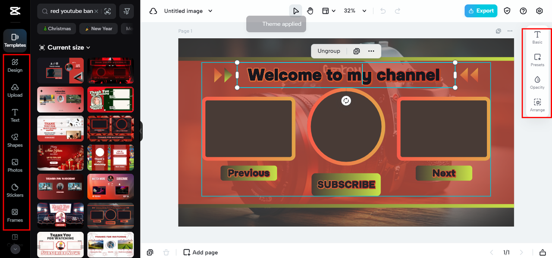Open the Untitled image title dropdown
Screen dimensions: 552x258
pyautogui.click(x=188, y=11)
